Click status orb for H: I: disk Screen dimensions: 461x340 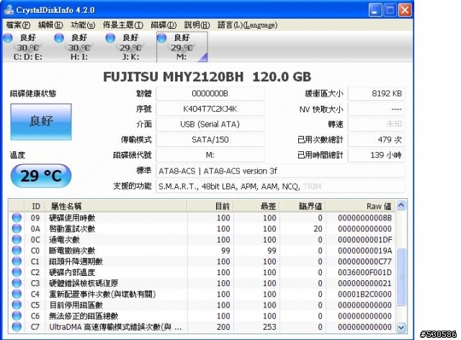[59, 37]
